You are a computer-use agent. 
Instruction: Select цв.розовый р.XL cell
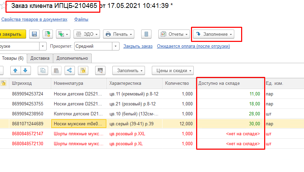134,144
